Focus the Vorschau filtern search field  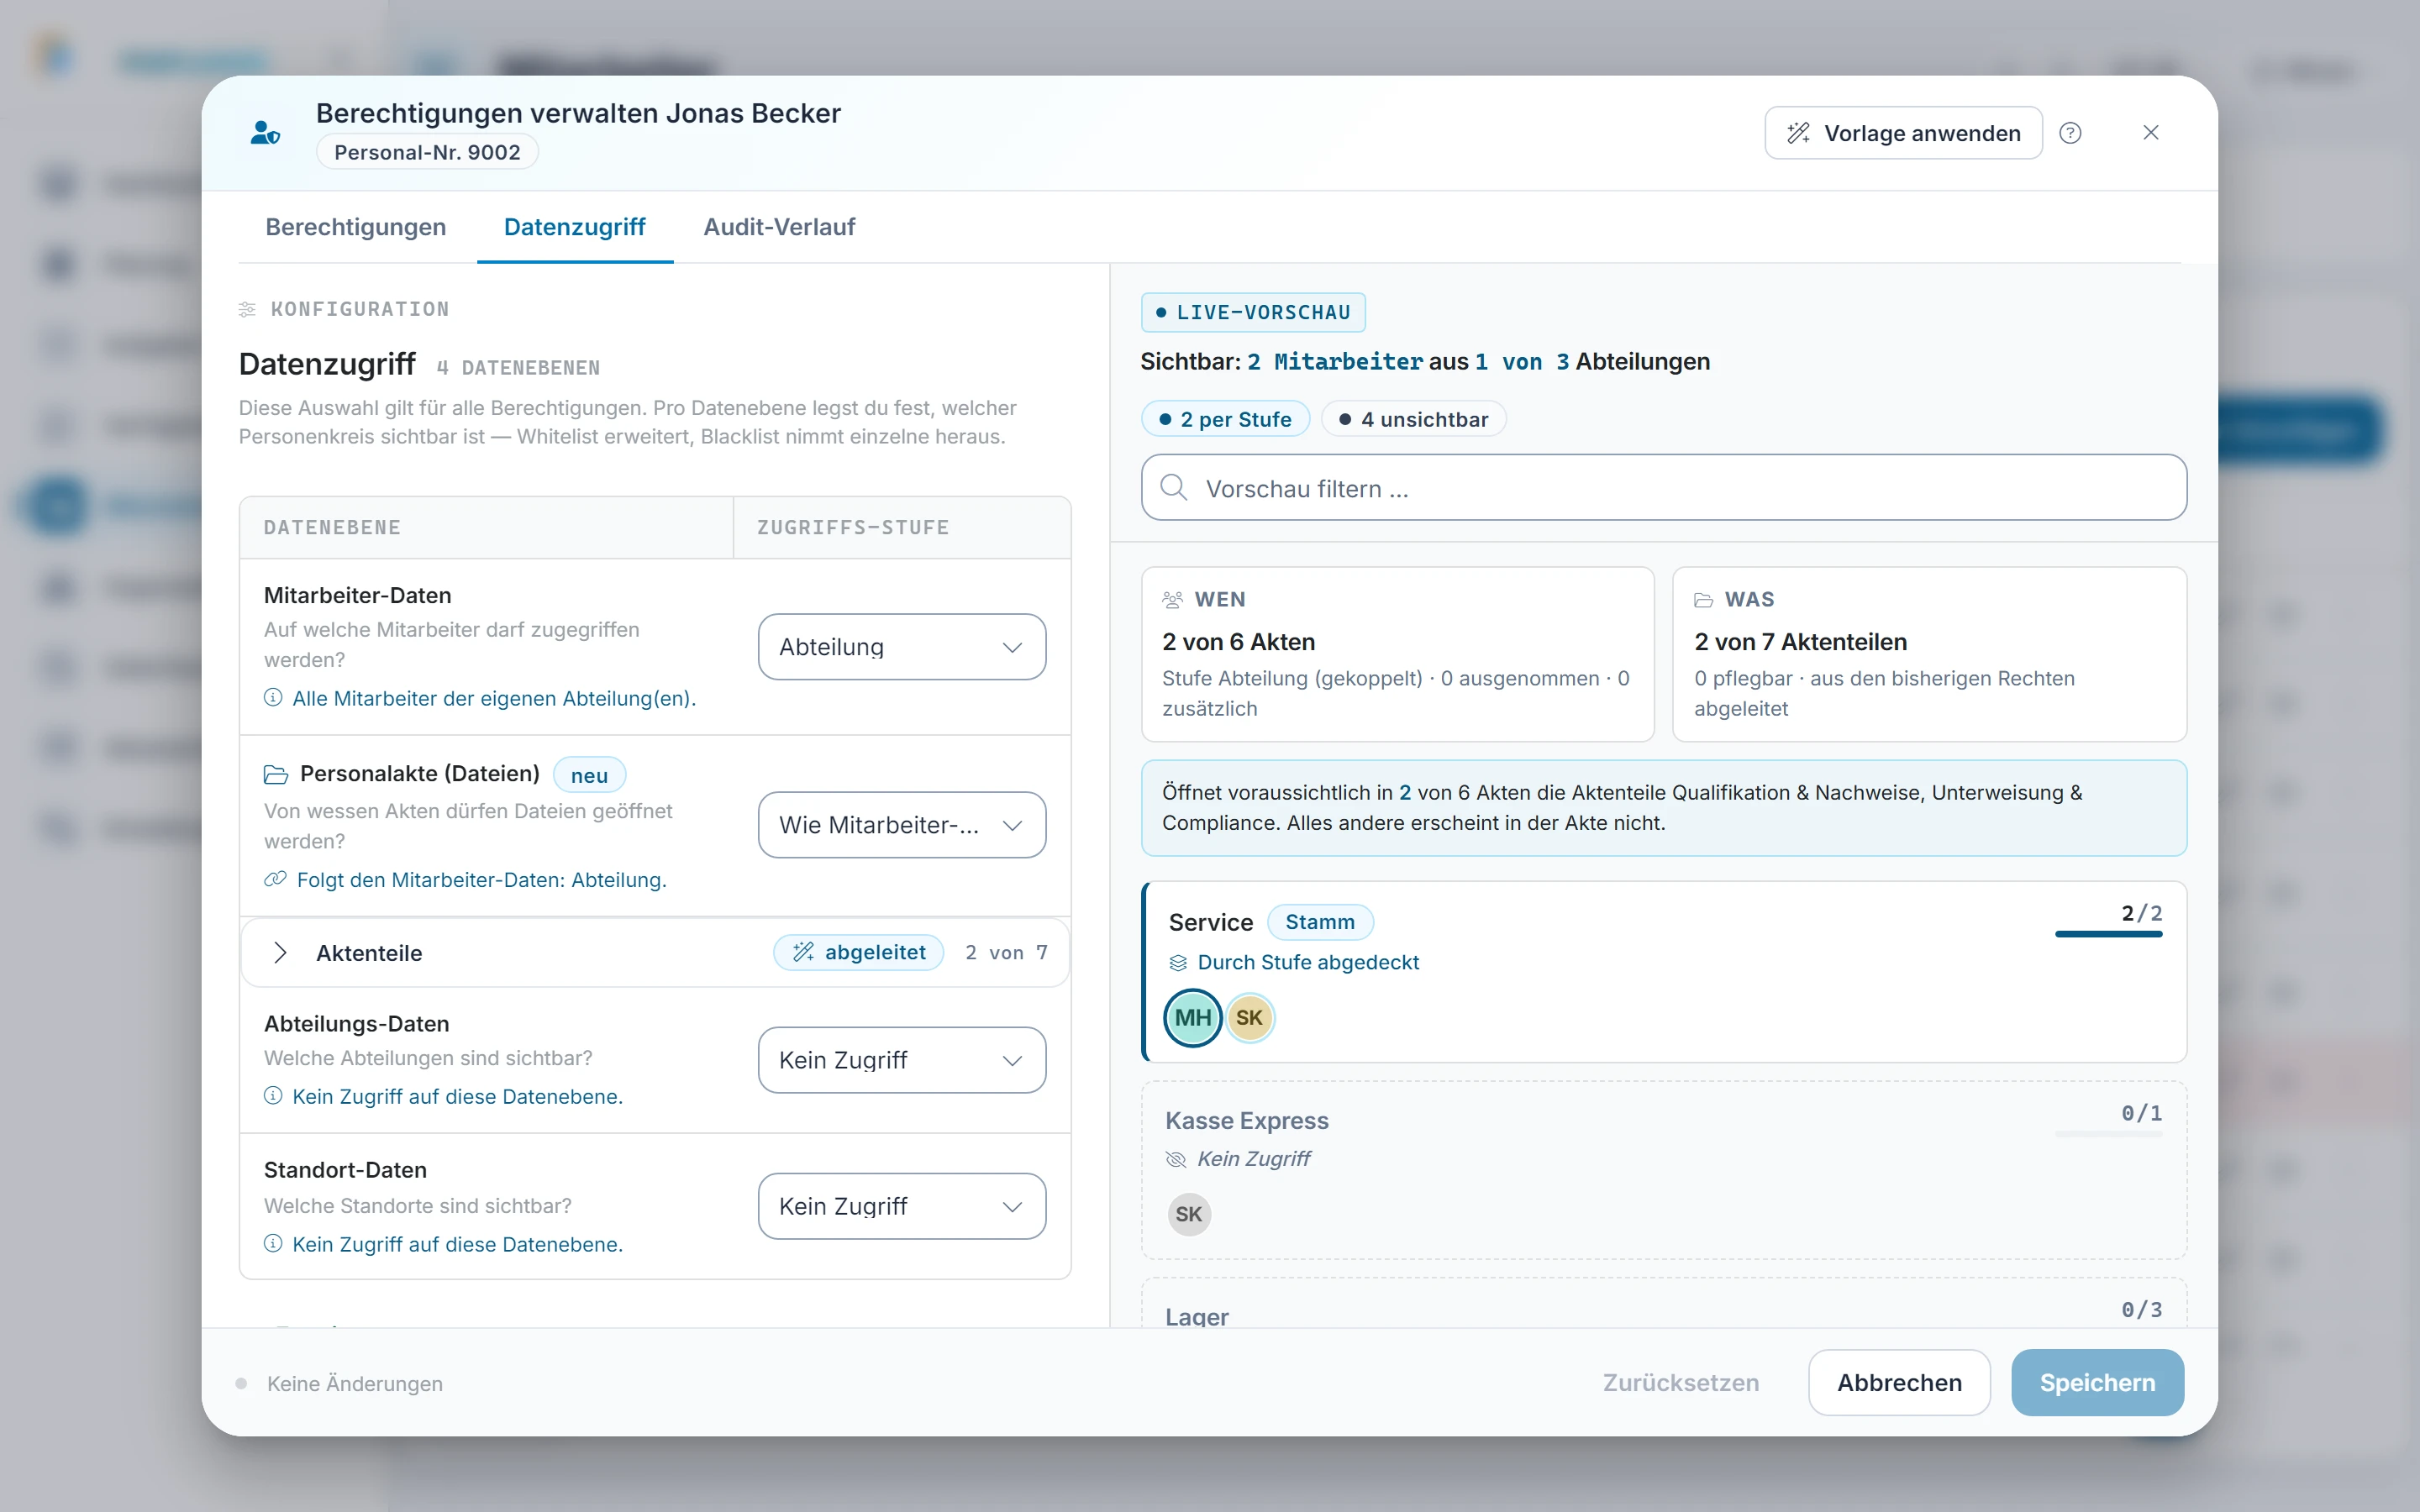pyautogui.click(x=1663, y=488)
